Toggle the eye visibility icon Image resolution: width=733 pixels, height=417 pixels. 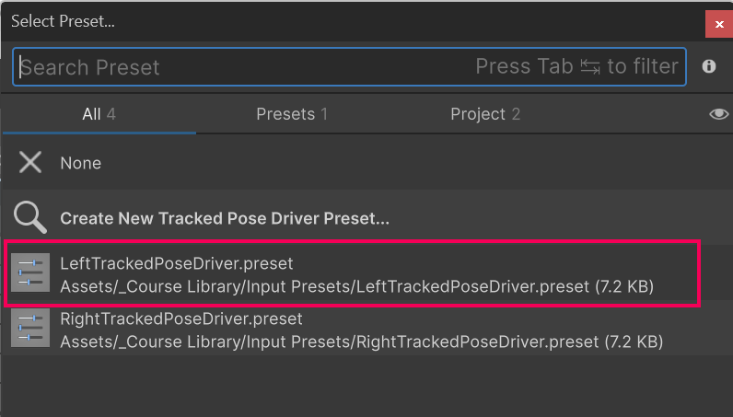(x=718, y=114)
